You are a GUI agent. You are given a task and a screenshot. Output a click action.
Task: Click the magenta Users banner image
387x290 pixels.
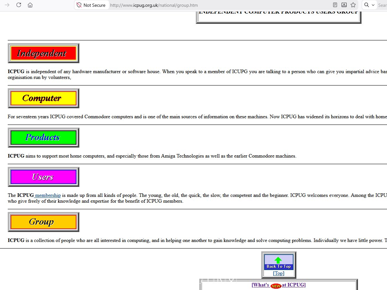coord(43,177)
